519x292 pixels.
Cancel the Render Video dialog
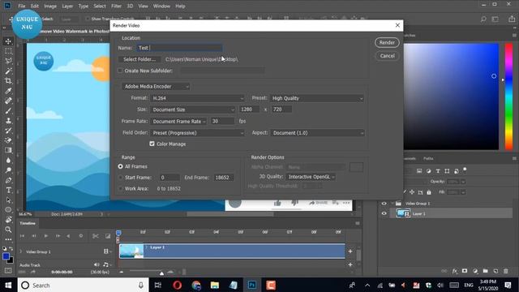point(388,56)
